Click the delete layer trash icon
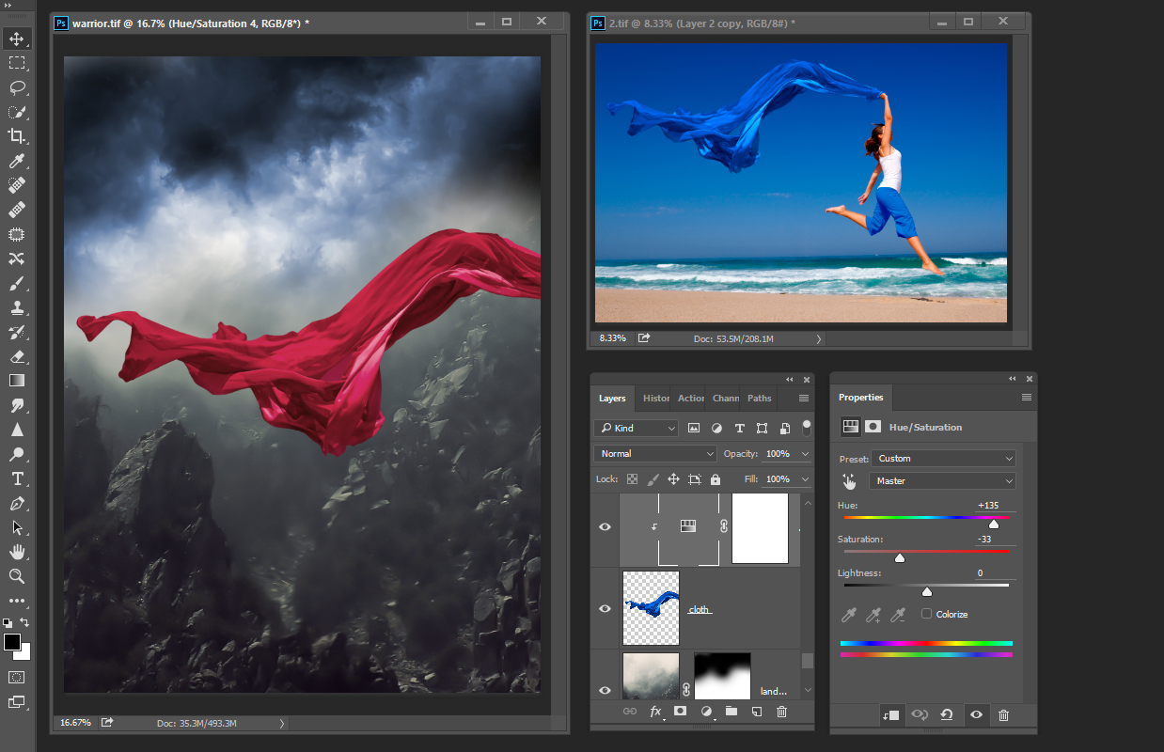The image size is (1164, 752). 781,713
